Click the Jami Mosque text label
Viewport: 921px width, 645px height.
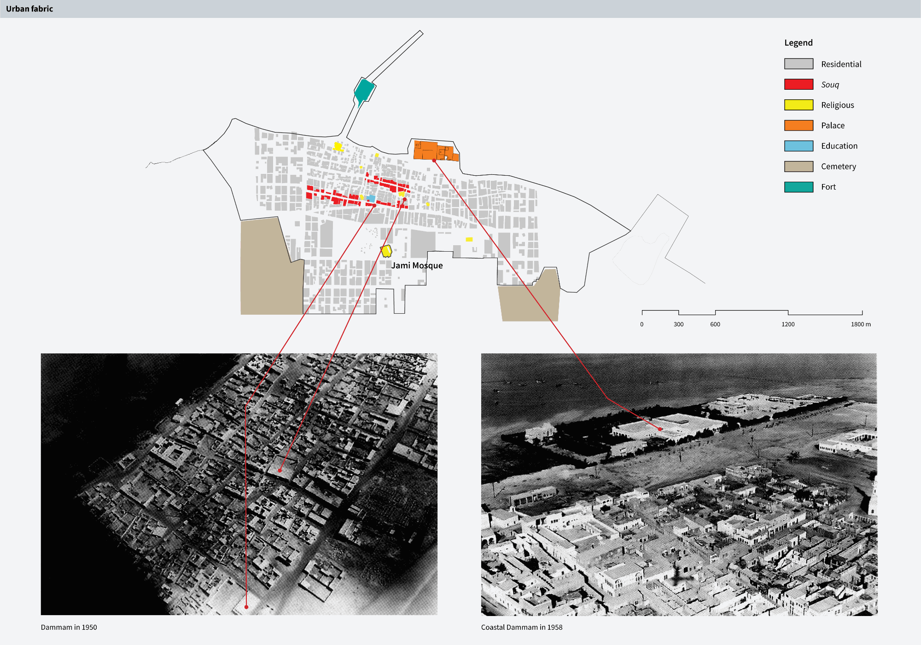coord(417,265)
